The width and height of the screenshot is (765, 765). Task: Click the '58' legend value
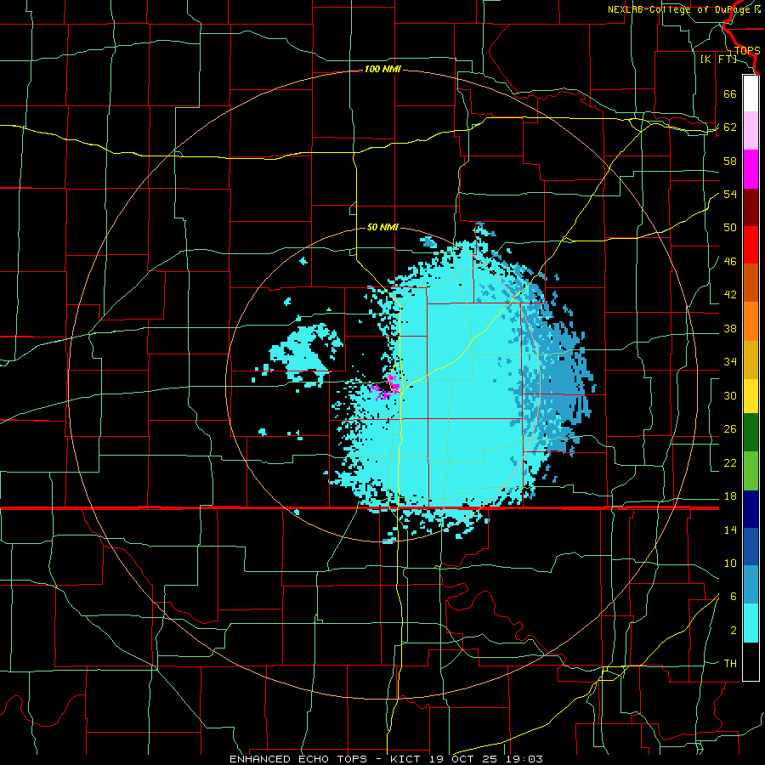tap(730, 161)
